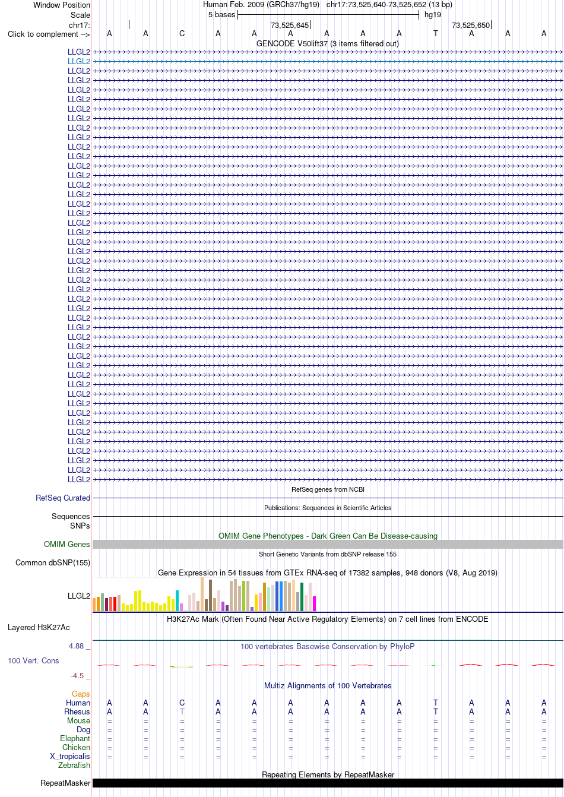
Task: Click the Dog species label
Action: (84, 729)
